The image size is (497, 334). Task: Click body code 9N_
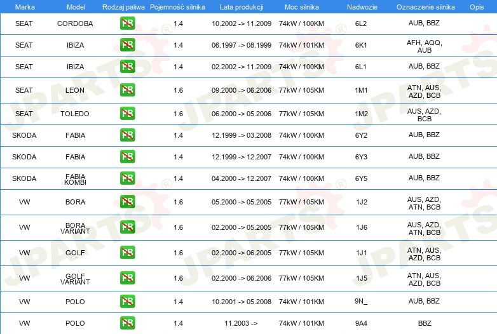[361, 301]
